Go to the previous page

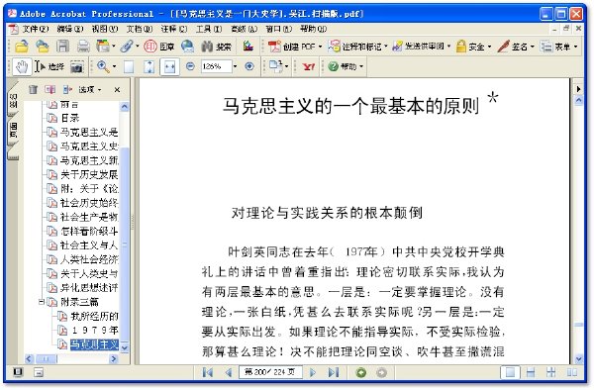(x=229, y=372)
